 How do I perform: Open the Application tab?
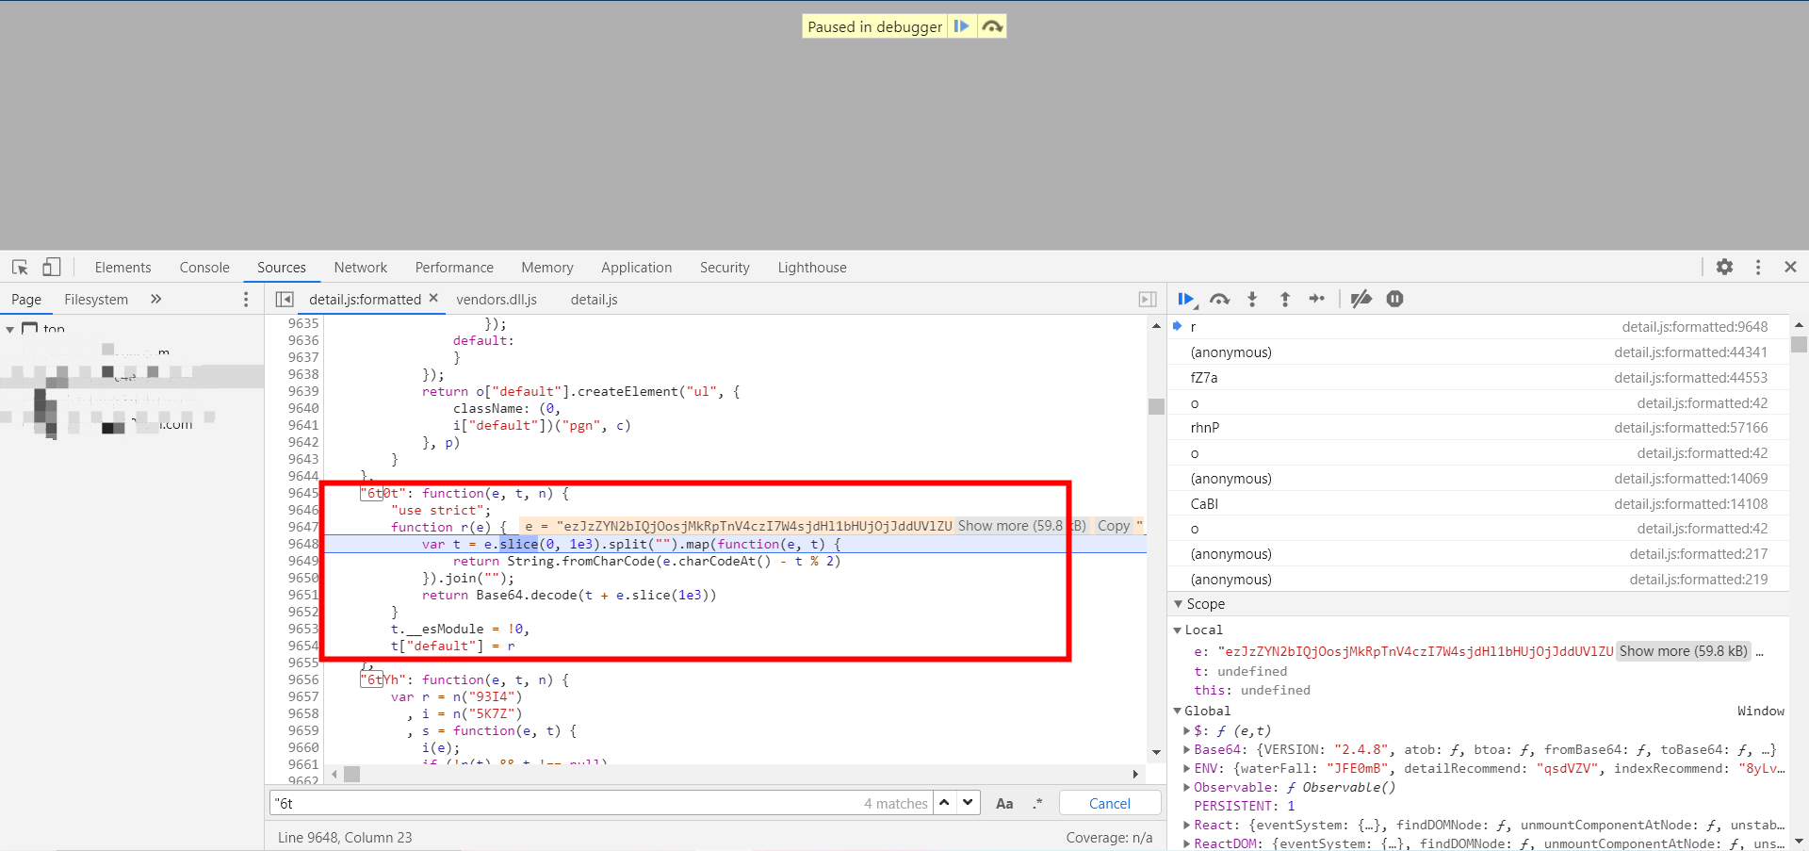coord(637,268)
